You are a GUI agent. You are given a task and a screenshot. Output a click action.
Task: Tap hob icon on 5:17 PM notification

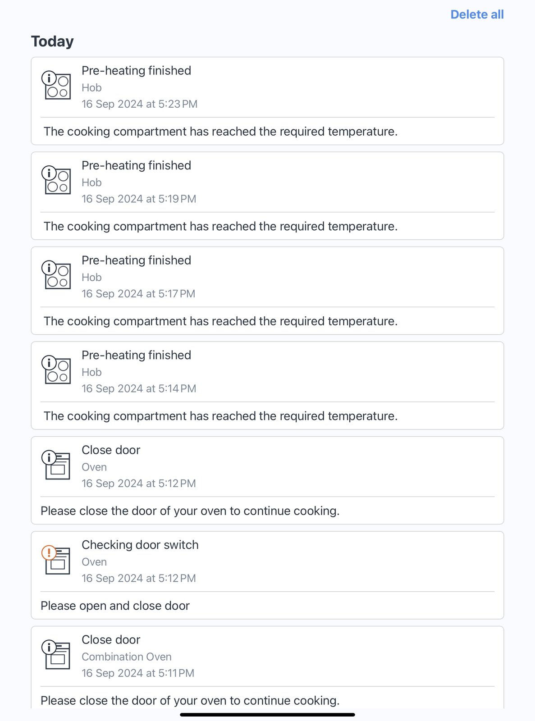click(x=57, y=275)
